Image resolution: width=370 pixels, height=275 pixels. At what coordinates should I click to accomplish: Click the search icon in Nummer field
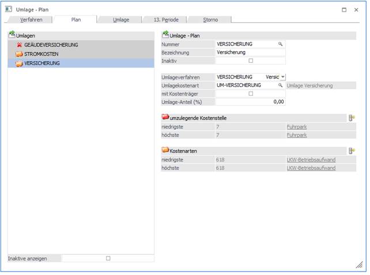[x=281, y=44]
